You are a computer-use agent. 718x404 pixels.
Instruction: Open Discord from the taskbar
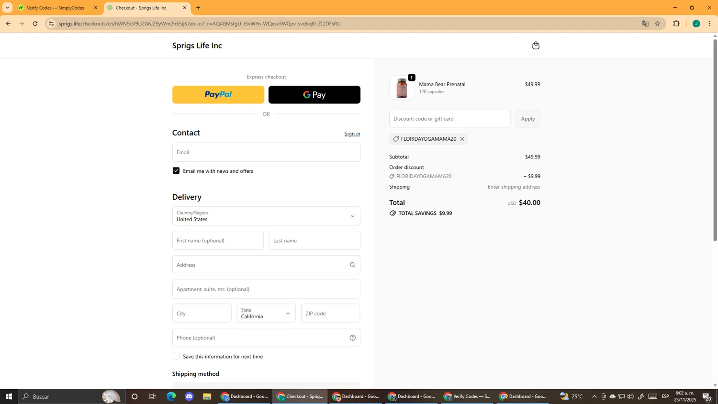click(189, 396)
